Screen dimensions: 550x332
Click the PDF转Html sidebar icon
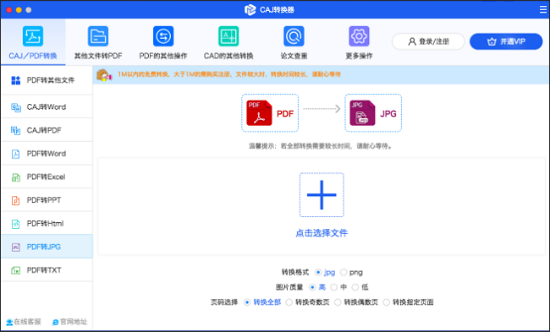click(x=16, y=224)
